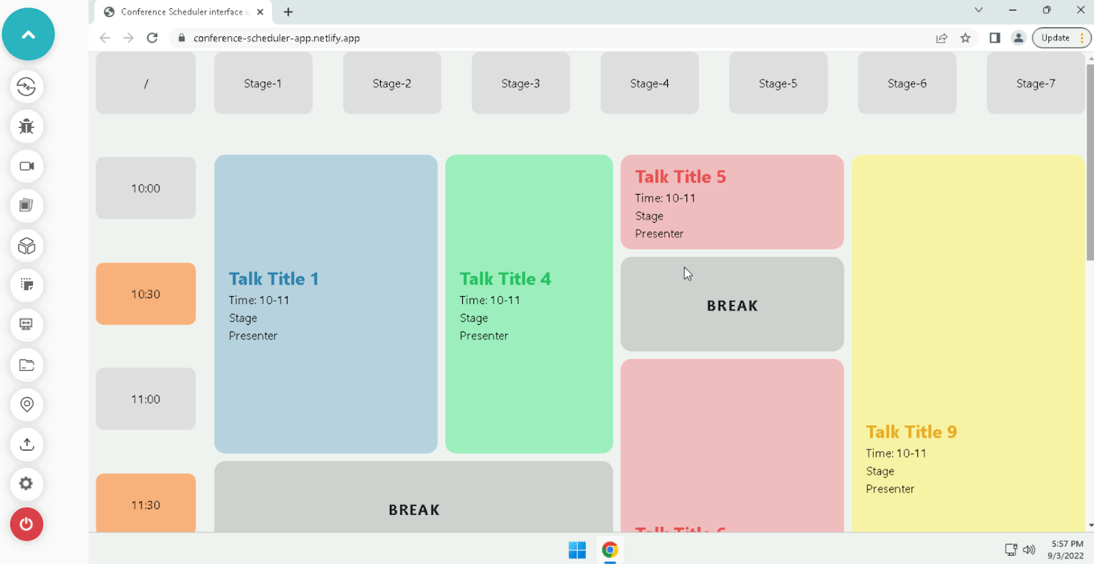Expand the tab search chevron dropdown
1094x564 pixels.
[x=978, y=10]
